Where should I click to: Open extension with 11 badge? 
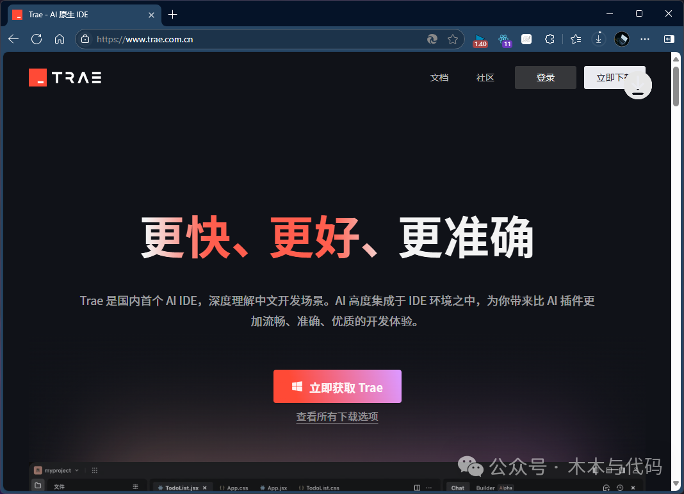(x=504, y=40)
